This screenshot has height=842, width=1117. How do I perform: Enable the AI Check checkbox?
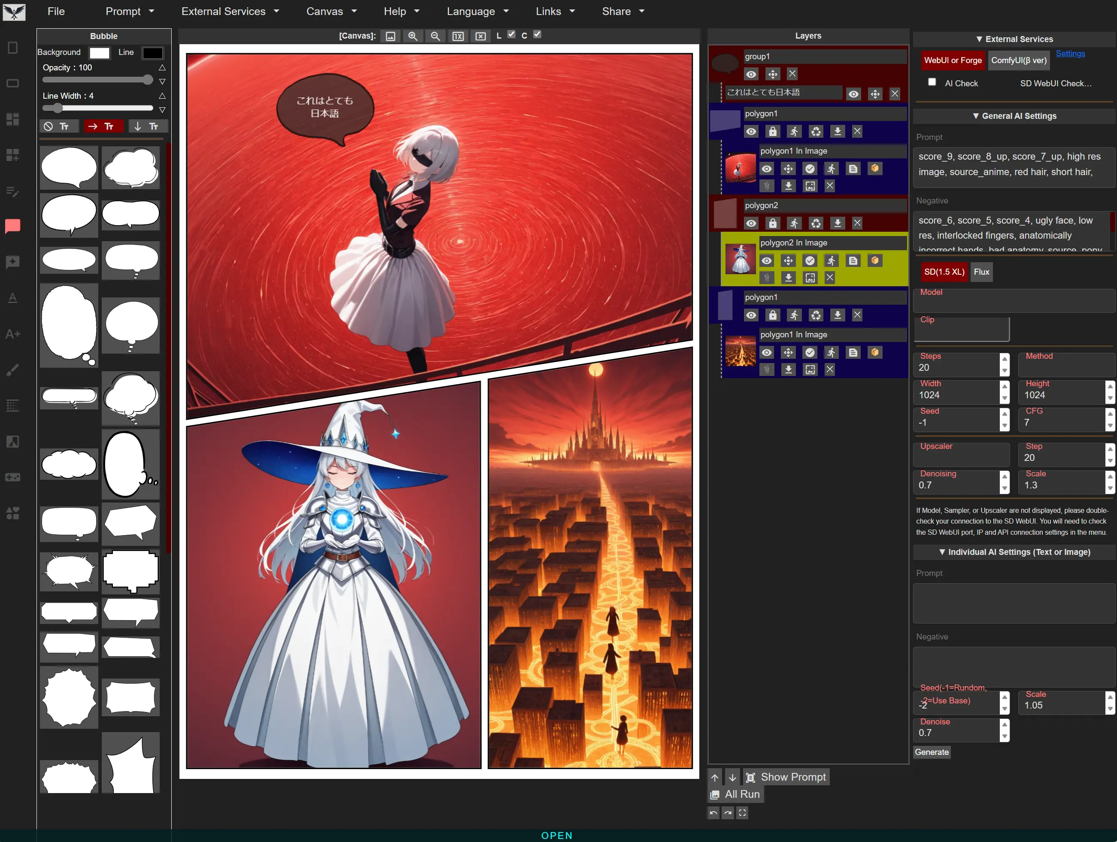coord(932,82)
